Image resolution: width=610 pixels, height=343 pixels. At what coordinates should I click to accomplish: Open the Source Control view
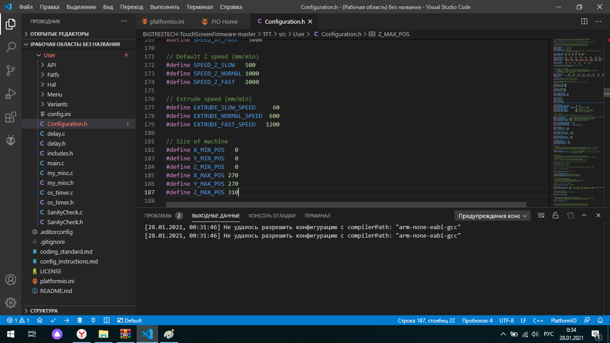(x=11, y=71)
